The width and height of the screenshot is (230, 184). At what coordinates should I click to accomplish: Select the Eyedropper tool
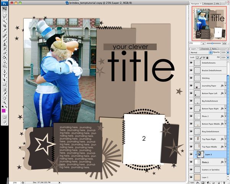tap(5, 94)
